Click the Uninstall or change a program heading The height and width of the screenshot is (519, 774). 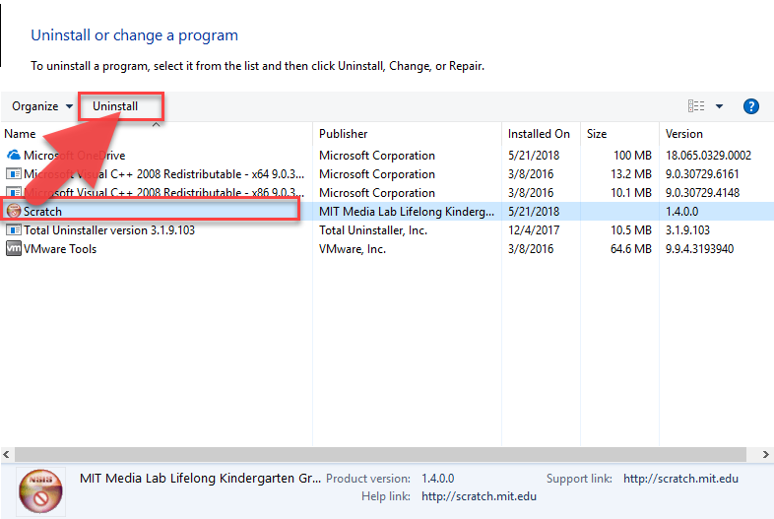coord(134,35)
